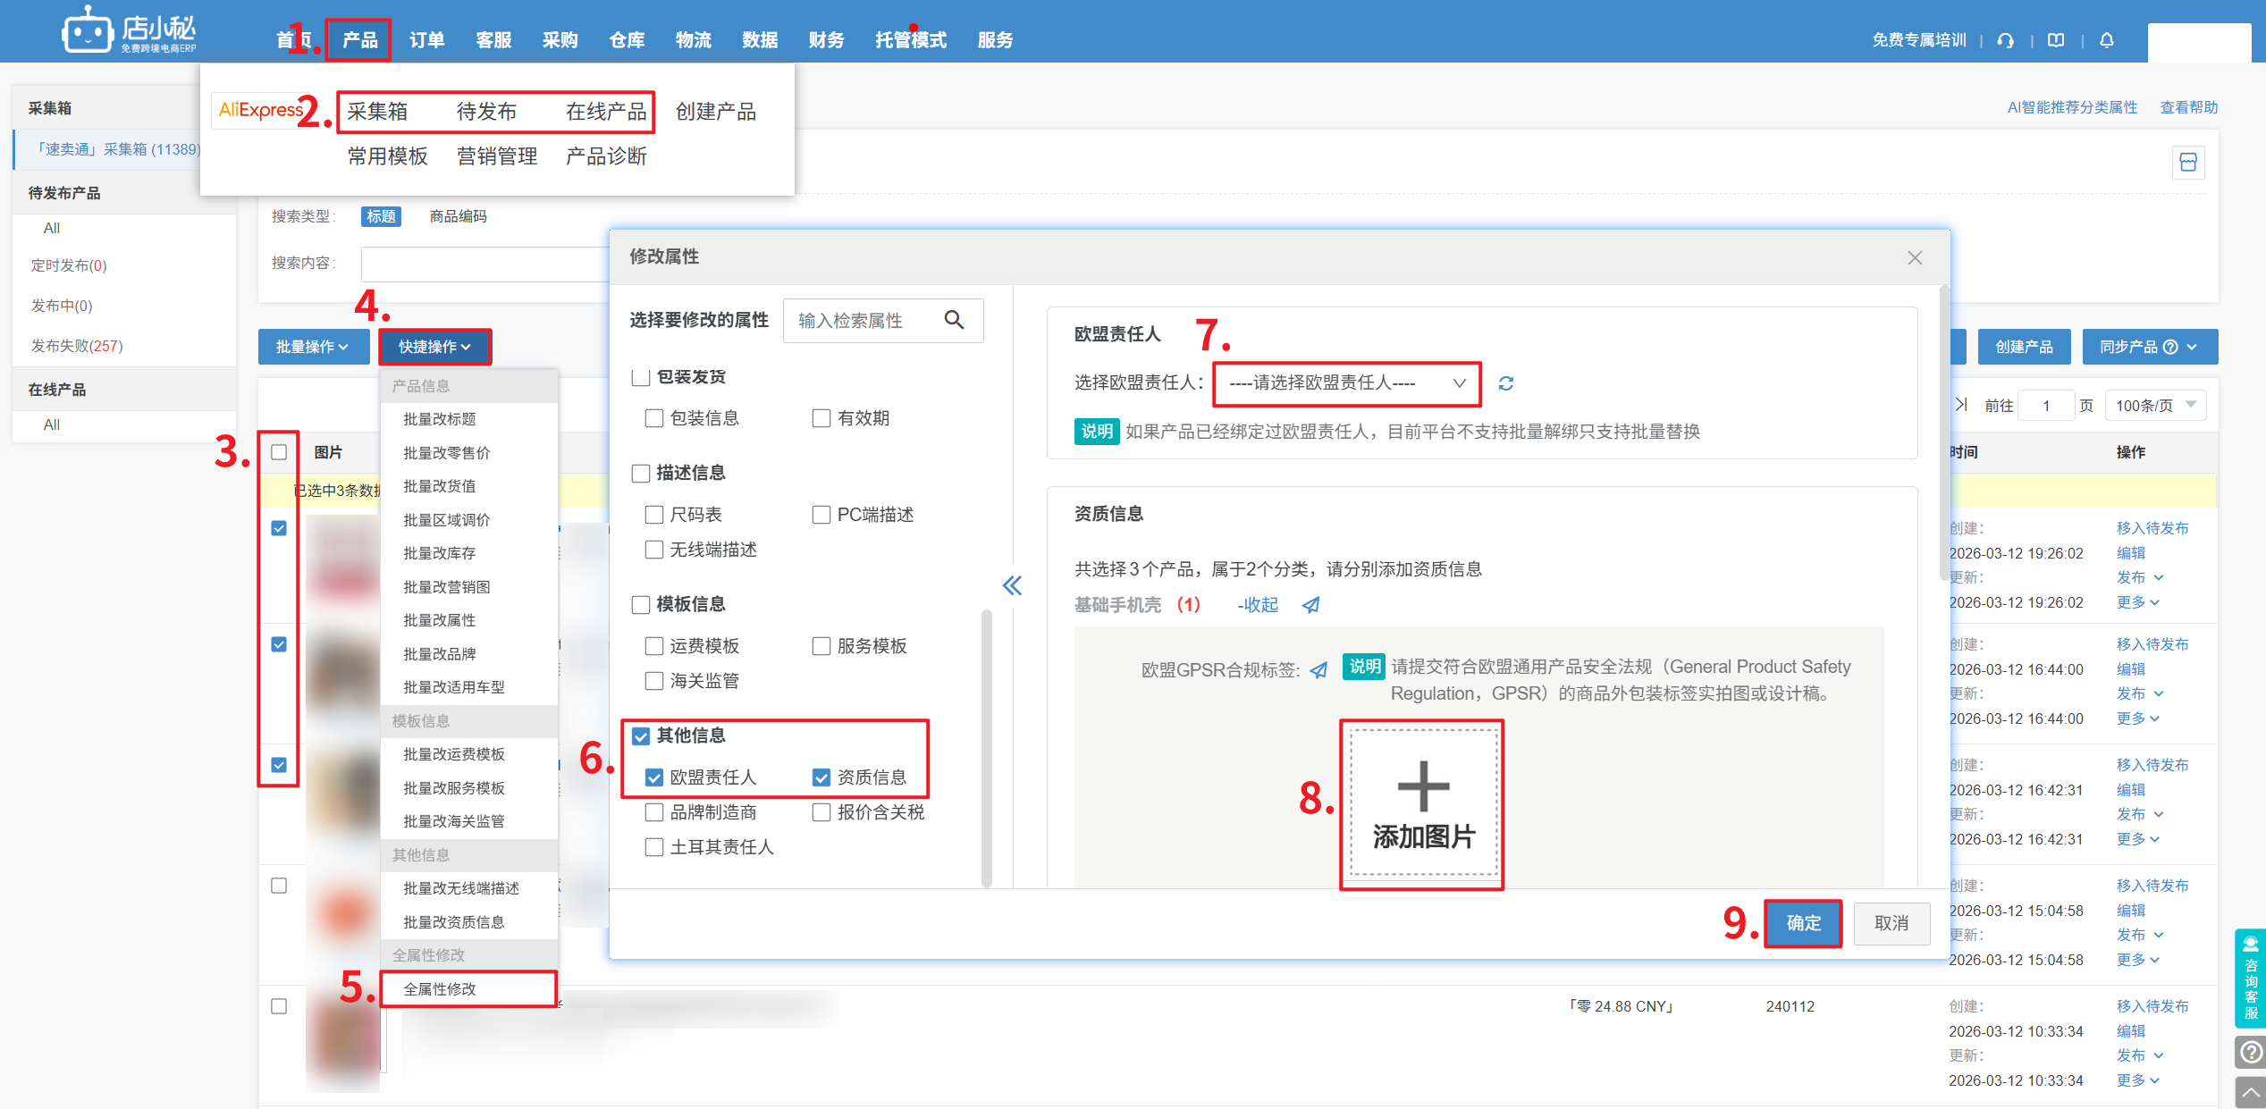Enable the 品牌制造商 checkbox
Image resolution: width=2266 pixels, height=1109 pixels.
click(x=654, y=812)
